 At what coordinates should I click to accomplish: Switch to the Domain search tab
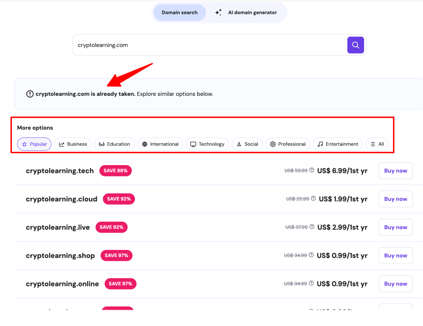click(x=179, y=12)
